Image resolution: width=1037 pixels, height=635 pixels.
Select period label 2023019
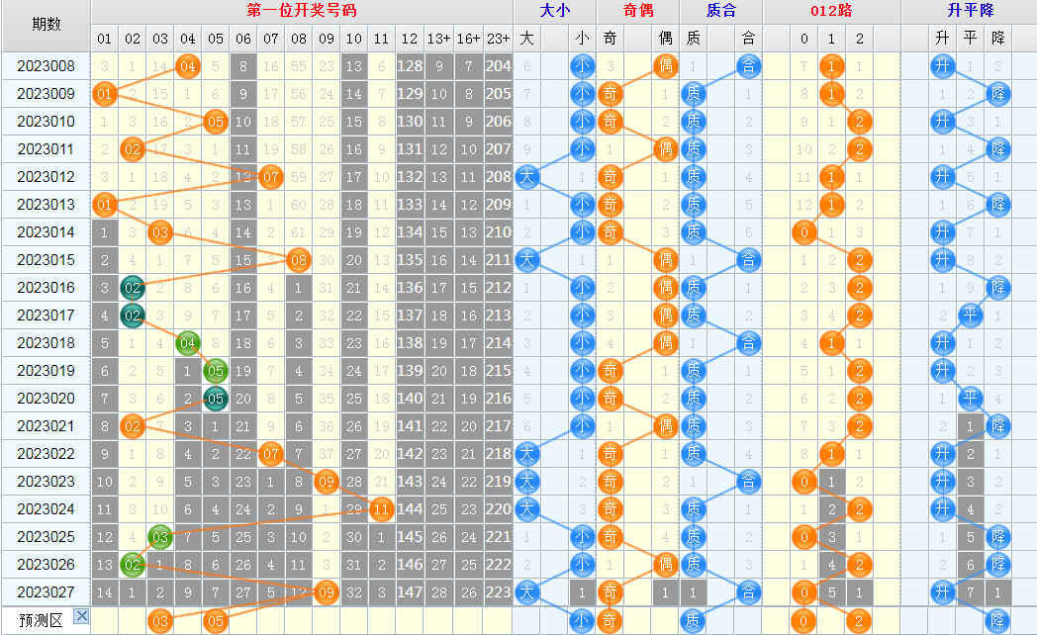(47, 371)
